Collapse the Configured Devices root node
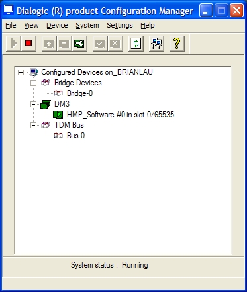This screenshot has width=247, height=292. [x=21, y=72]
